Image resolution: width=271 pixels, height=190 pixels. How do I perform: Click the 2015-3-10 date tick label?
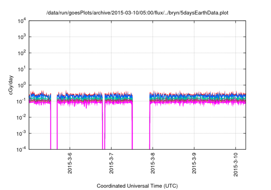tap(235, 165)
